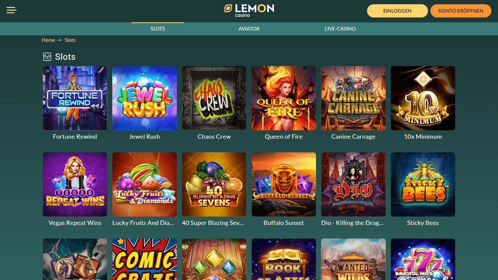Open Vegas Repeat Wins thumbnail
Screen dimensions: 498x280
coord(75,184)
